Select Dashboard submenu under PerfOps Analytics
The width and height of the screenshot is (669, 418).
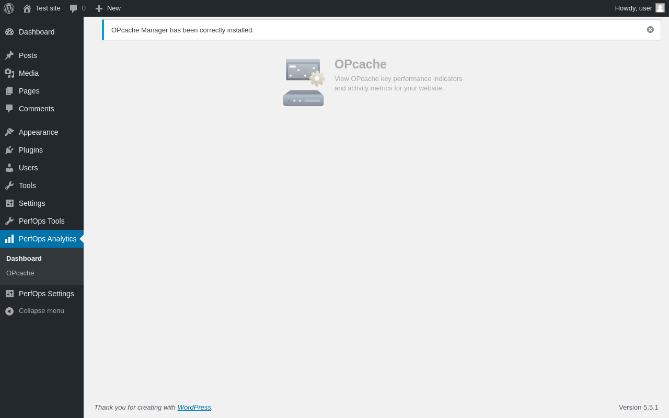click(24, 258)
